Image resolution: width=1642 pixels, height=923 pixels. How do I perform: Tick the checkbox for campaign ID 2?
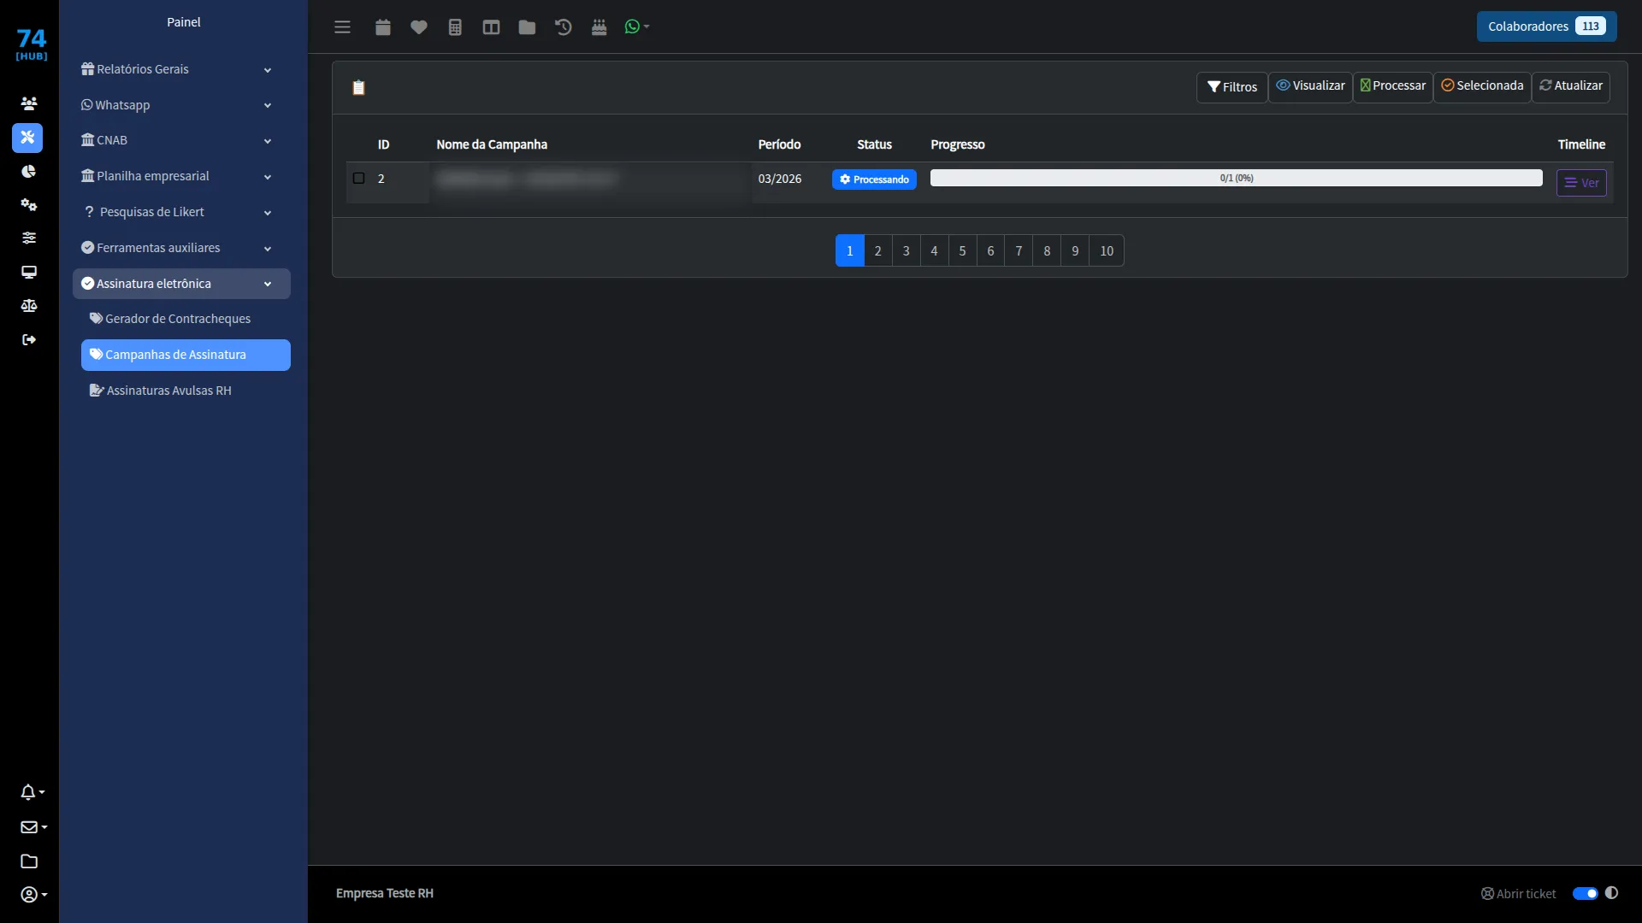[358, 178]
